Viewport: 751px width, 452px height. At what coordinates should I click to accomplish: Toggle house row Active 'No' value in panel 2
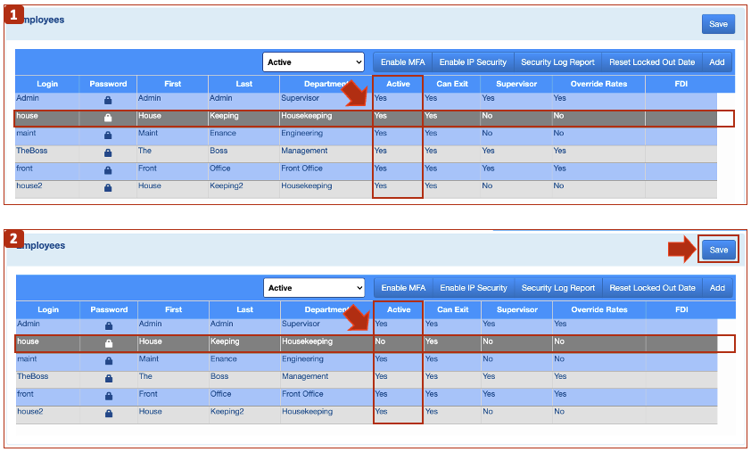pos(381,342)
